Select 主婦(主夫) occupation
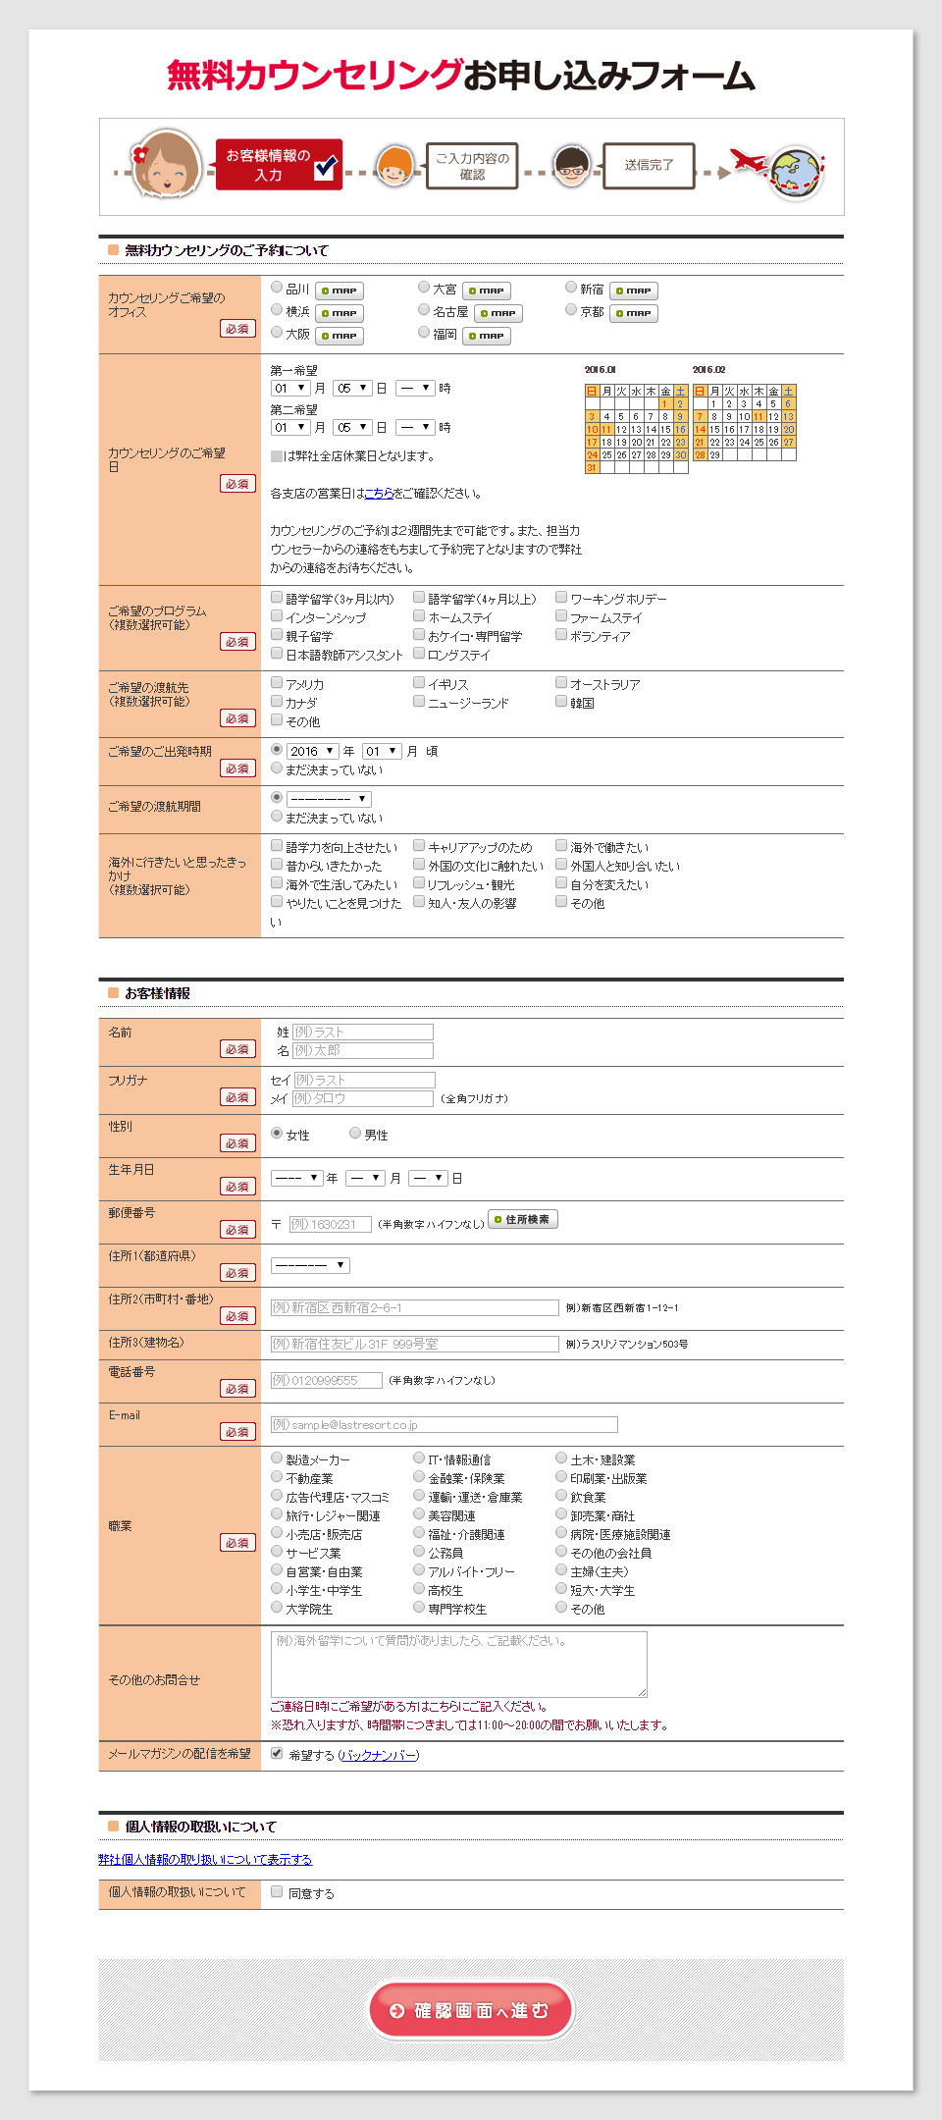Image resolution: width=942 pixels, height=2120 pixels. click(561, 1570)
